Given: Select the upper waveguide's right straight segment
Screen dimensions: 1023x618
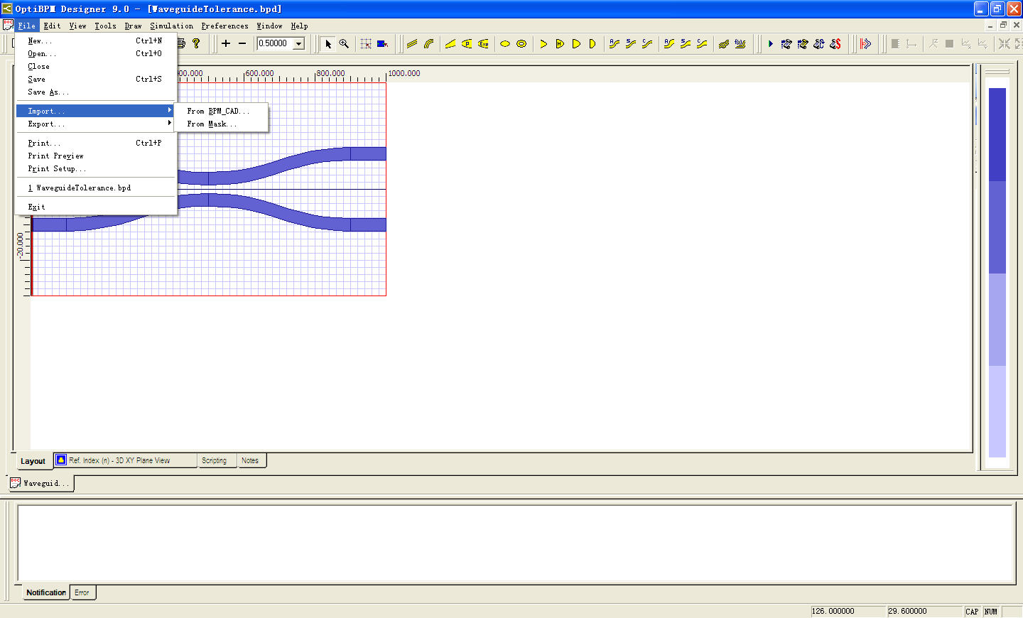Looking at the screenshot, I should click(368, 153).
